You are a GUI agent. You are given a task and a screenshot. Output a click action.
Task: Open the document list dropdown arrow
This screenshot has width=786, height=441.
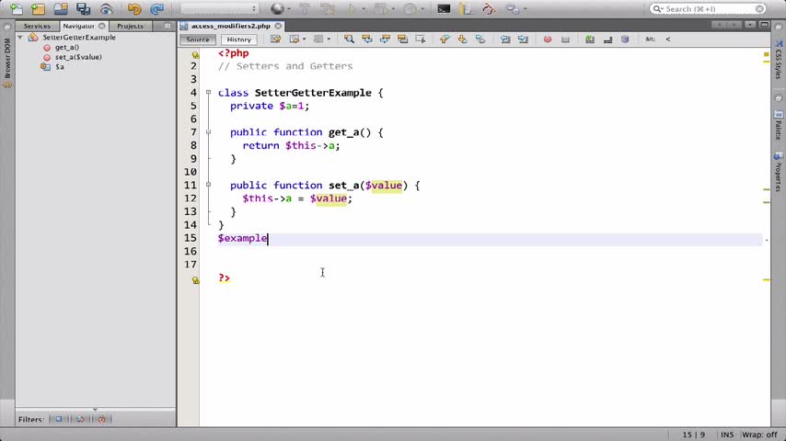point(750,25)
